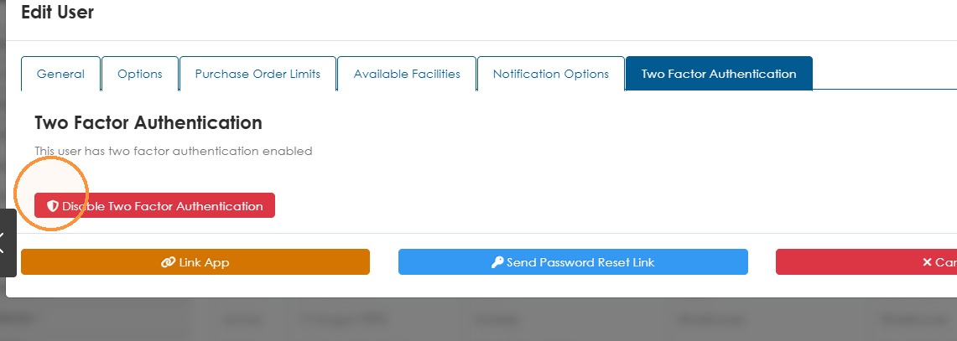
Task: Click the Edit User dialog title
Action: click(57, 12)
